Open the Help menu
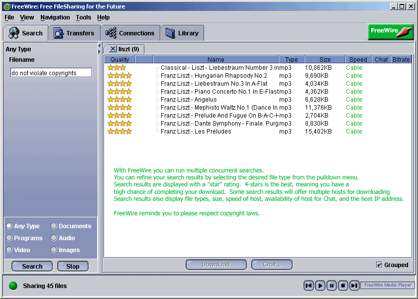The image size is (418, 299). [104, 17]
